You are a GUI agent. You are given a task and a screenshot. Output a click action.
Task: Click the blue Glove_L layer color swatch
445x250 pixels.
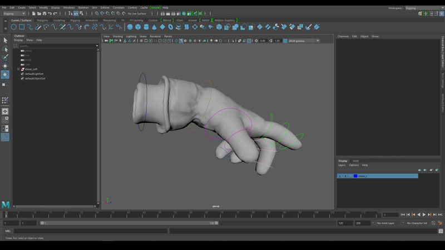click(x=355, y=176)
